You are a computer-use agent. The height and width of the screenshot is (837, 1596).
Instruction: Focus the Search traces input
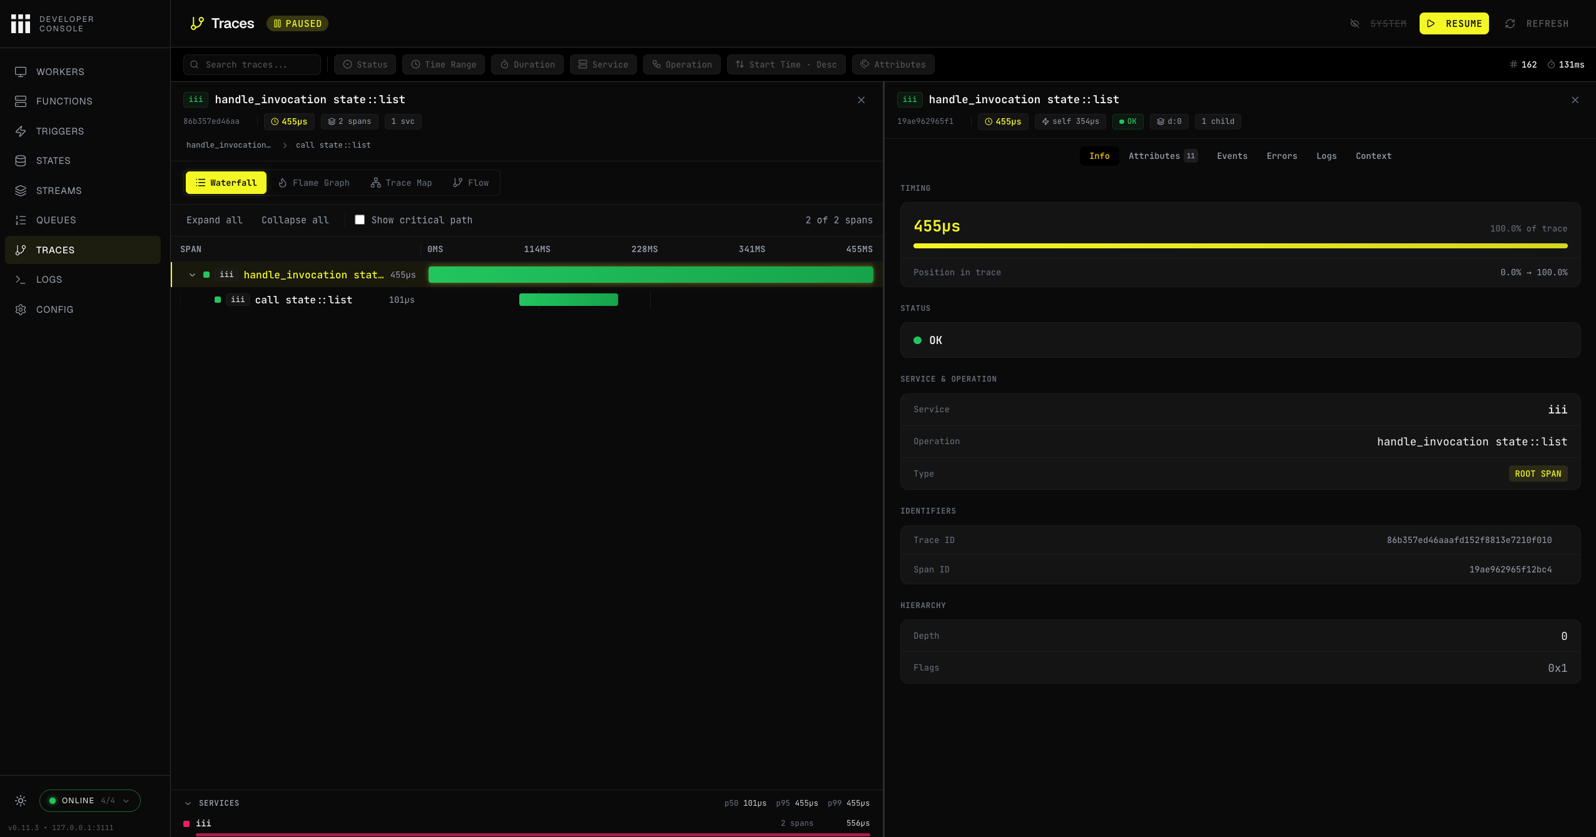click(x=252, y=64)
